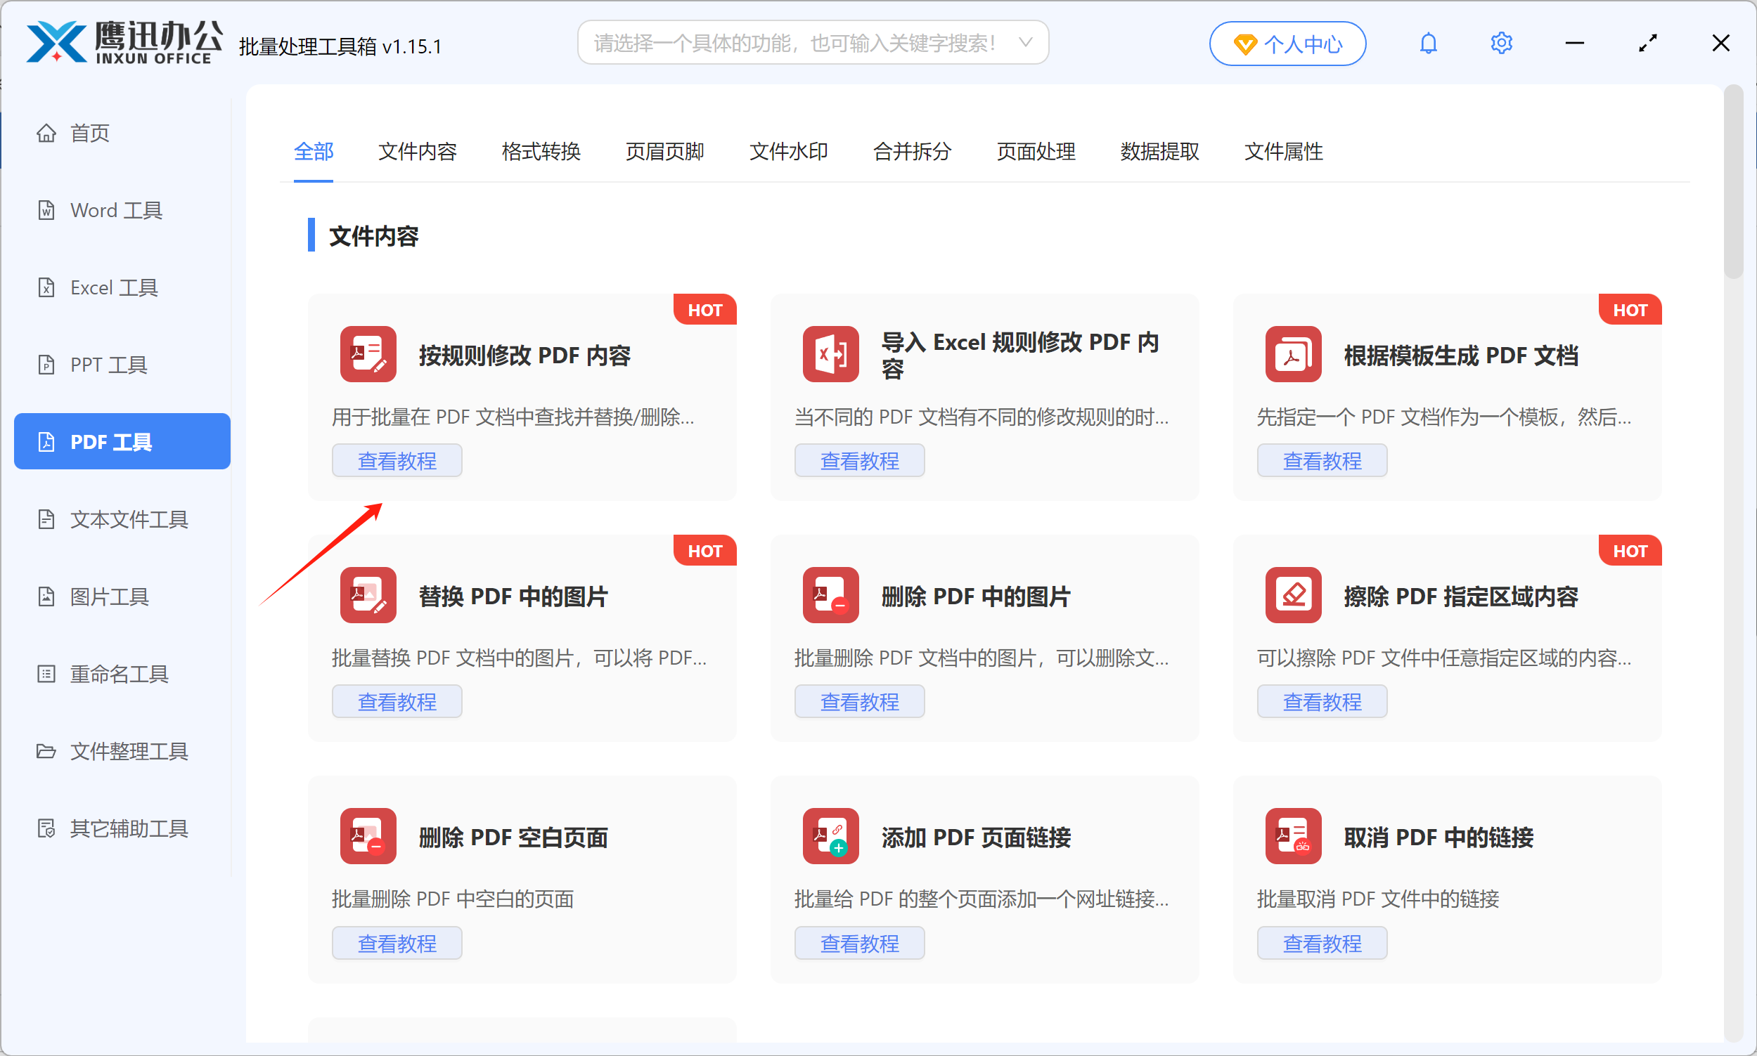
Task: Open 其它辅助工具 from the sidebar
Action: (x=122, y=828)
